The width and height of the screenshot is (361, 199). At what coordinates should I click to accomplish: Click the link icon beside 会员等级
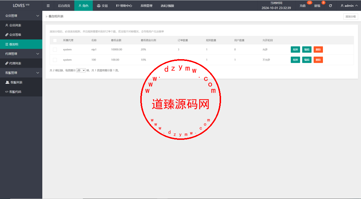(7, 35)
